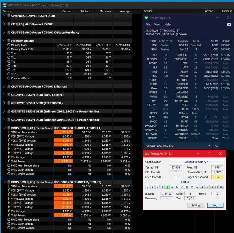Click the thermometer icon for DIMM #3 SPD Hub Temperature

click(x=9, y=186)
